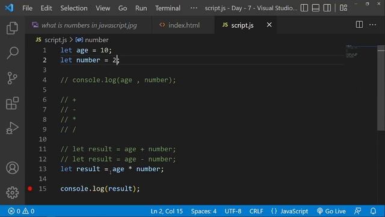Click line number 13 in gutter
Screen dimensions: 385x217
click(x=43, y=169)
